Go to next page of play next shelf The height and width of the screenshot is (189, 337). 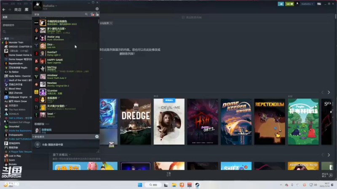pos(329,155)
